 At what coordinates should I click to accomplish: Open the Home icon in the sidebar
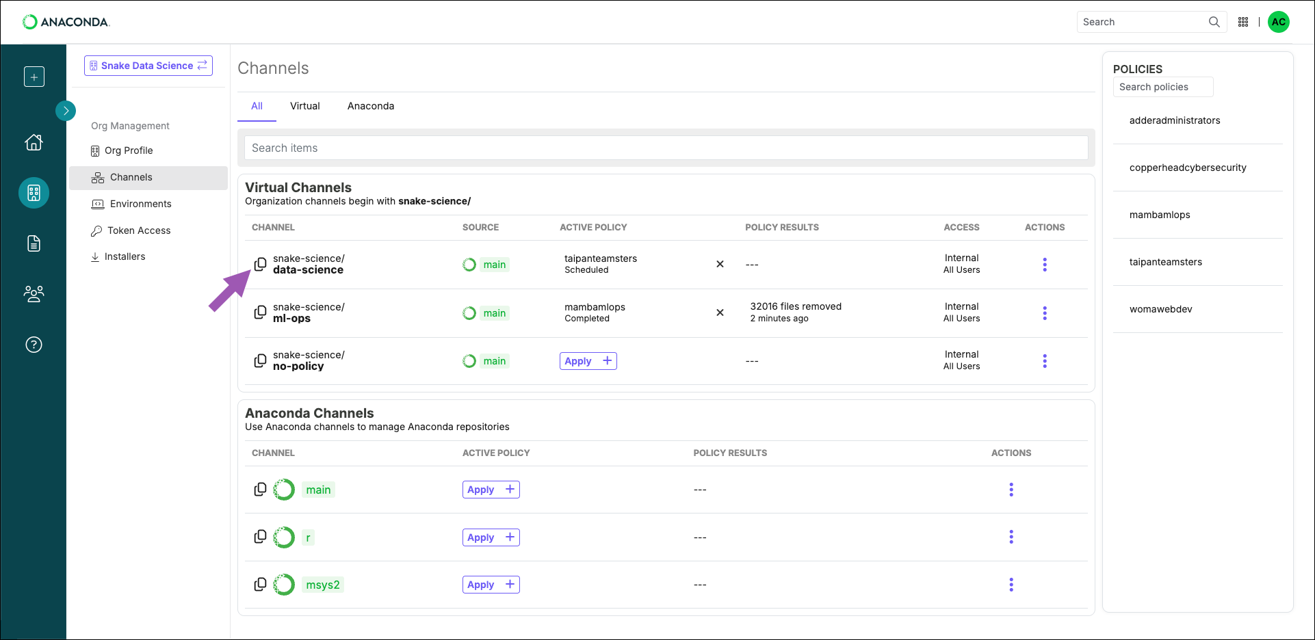click(34, 142)
